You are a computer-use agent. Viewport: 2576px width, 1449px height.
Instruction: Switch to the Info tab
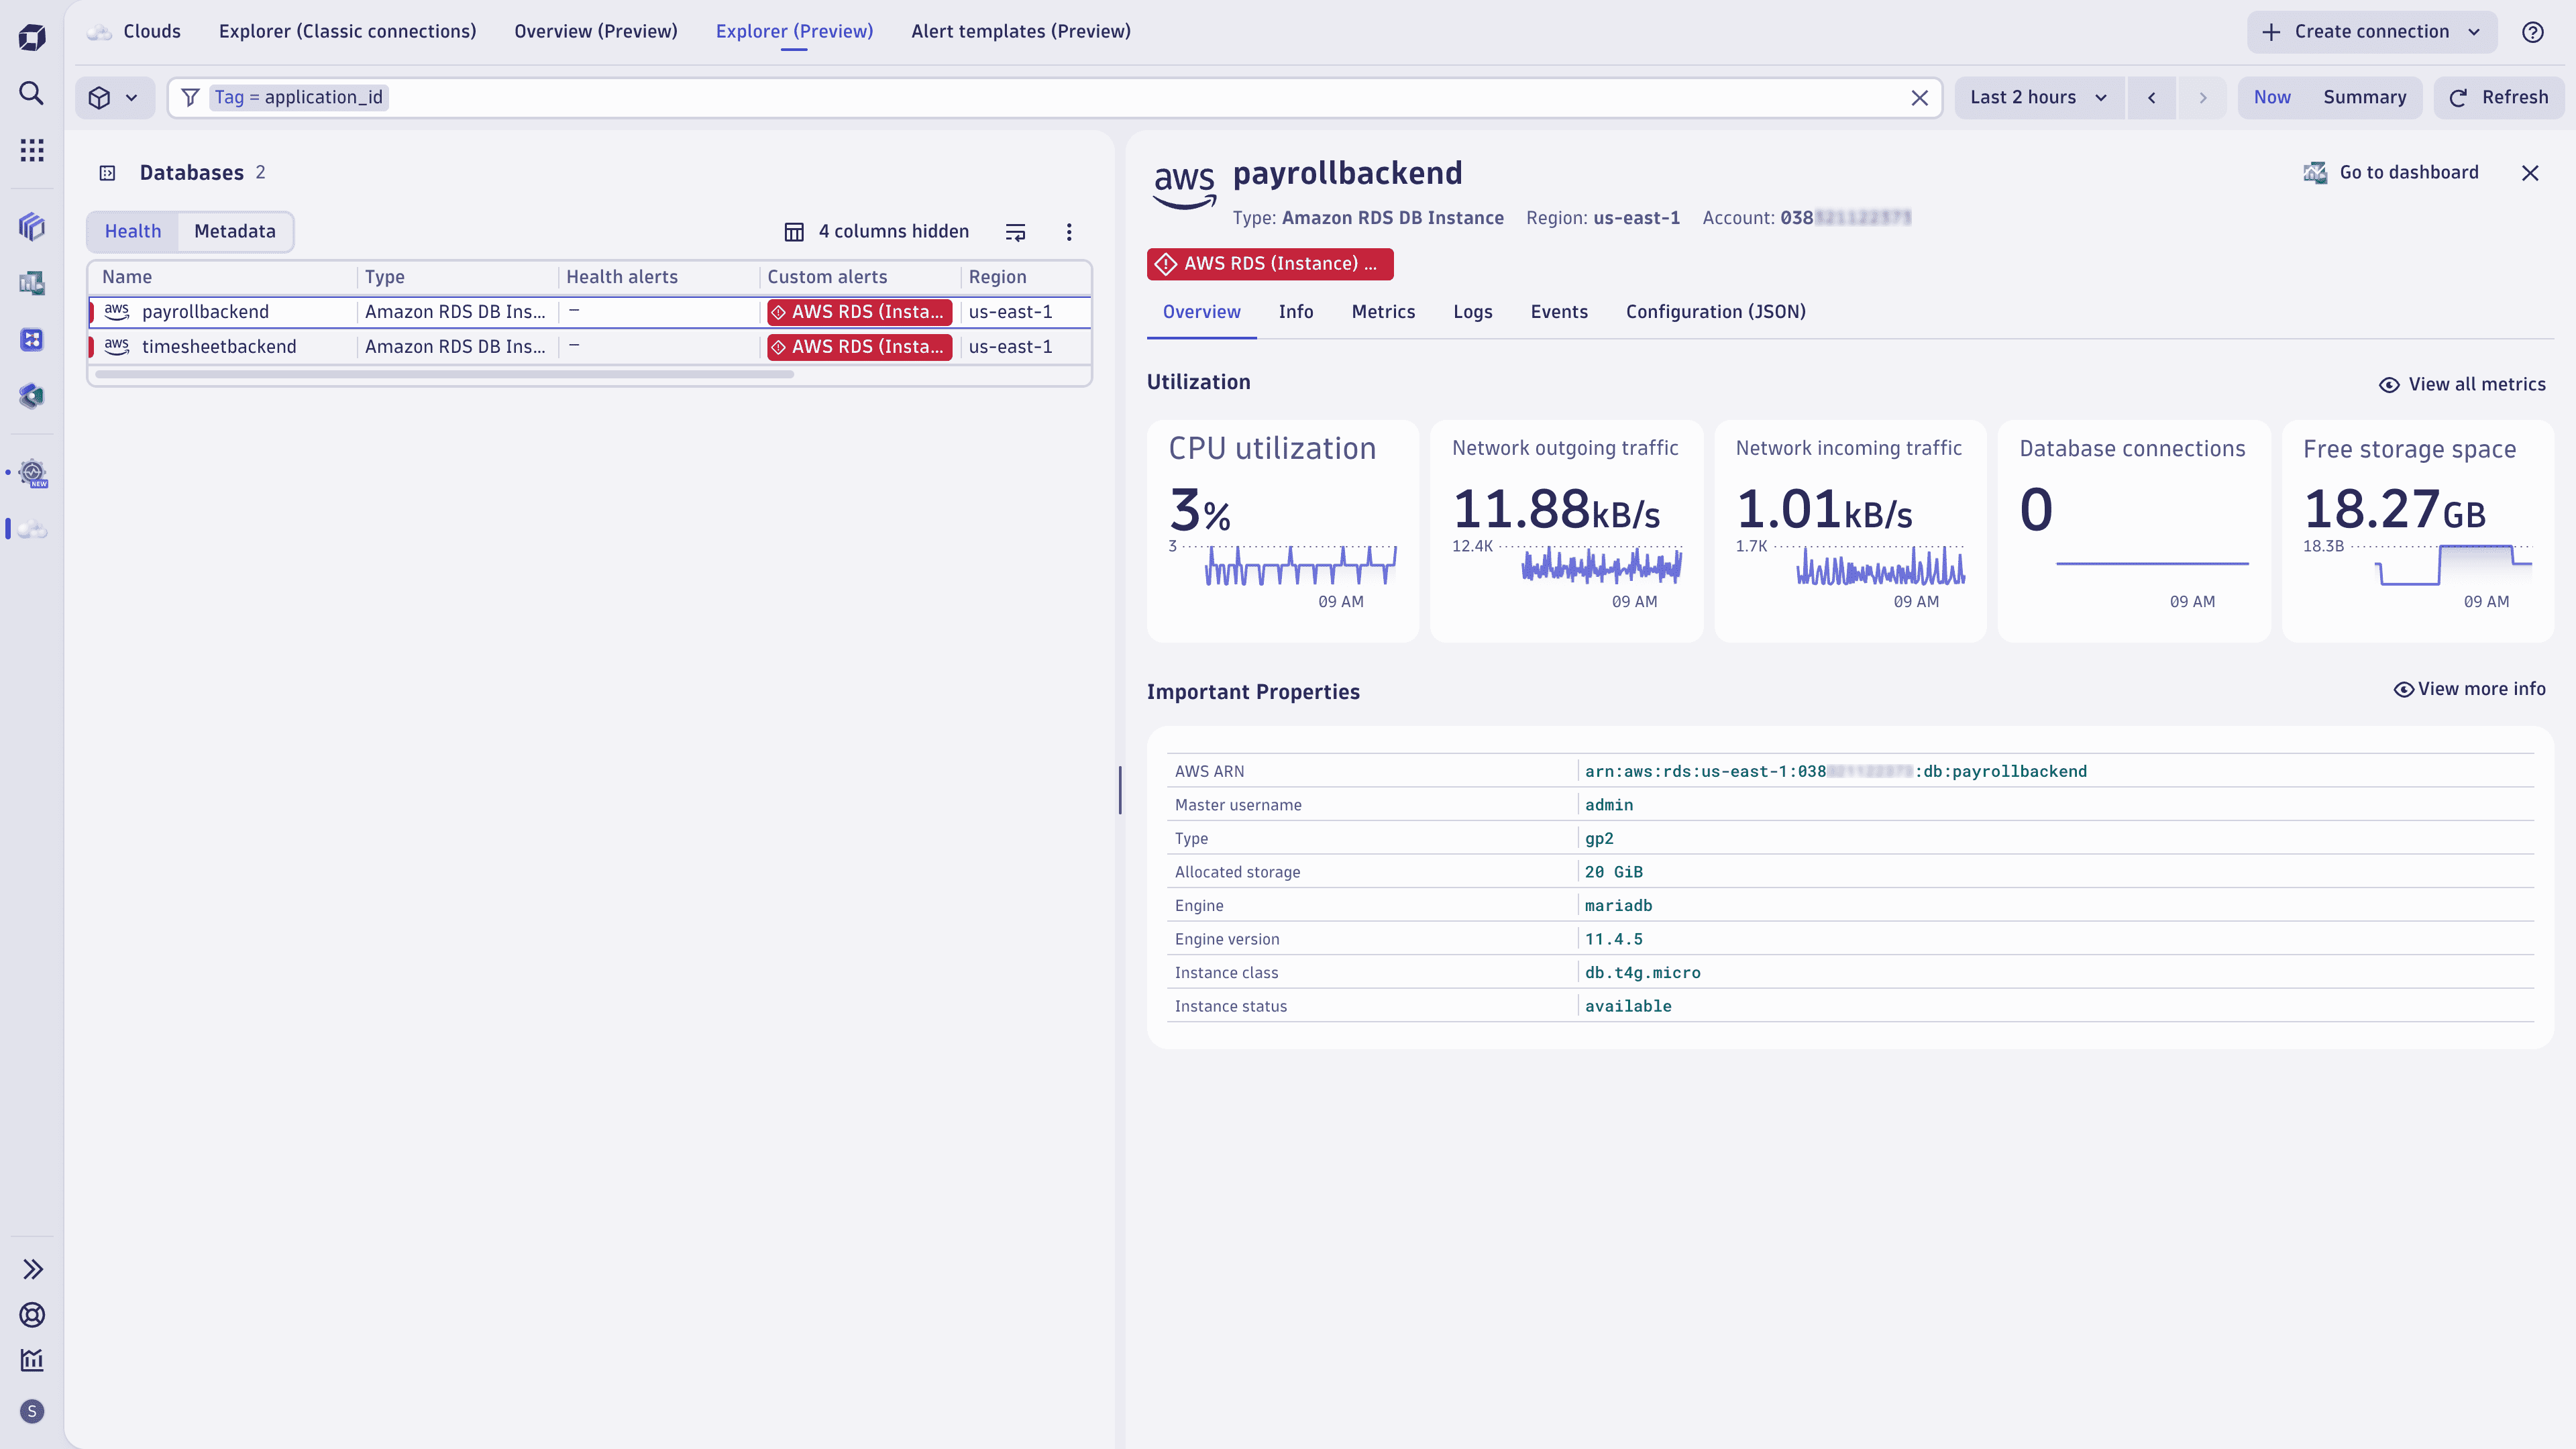pyautogui.click(x=1296, y=312)
